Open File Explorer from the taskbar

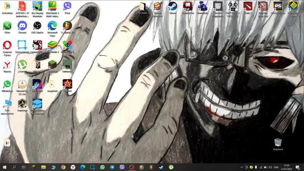(43, 167)
